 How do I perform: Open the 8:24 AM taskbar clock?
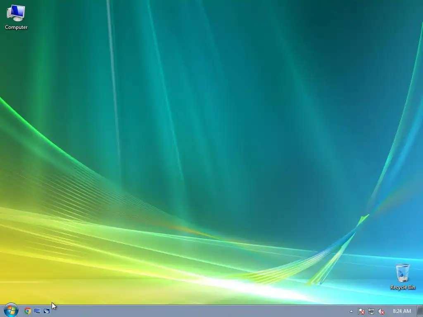click(x=402, y=311)
